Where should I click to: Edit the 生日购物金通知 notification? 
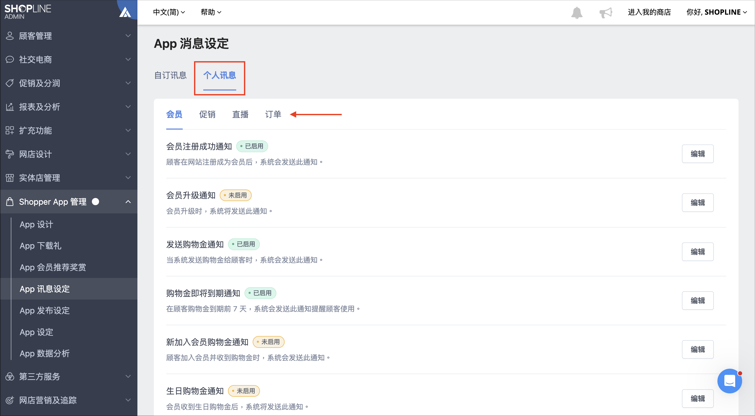(x=698, y=398)
